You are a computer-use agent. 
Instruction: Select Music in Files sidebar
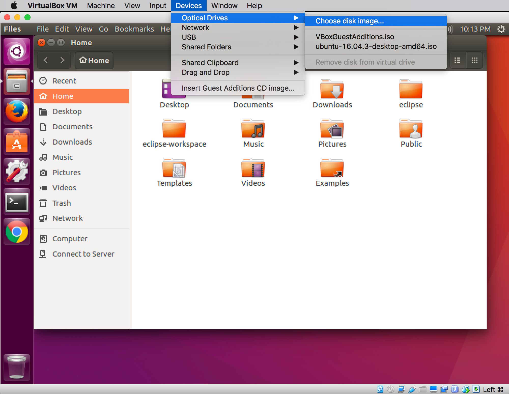(81, 157)
